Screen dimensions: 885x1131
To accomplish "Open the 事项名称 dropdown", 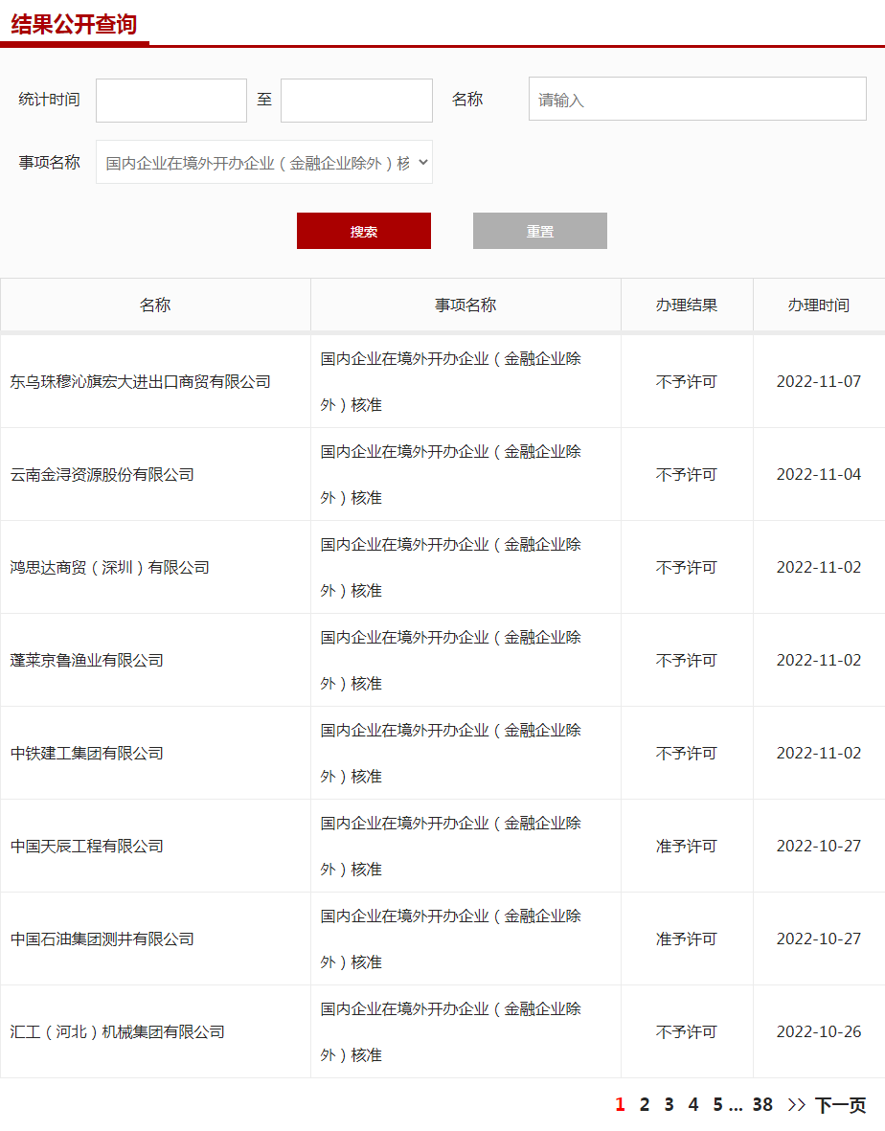I will point(264,162).
